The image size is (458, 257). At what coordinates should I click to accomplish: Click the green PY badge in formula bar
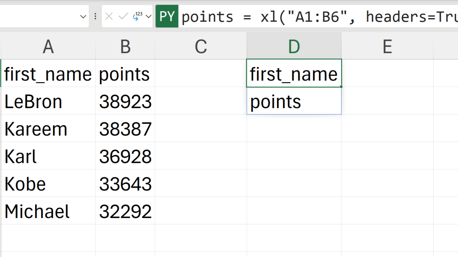pos(167,16)
